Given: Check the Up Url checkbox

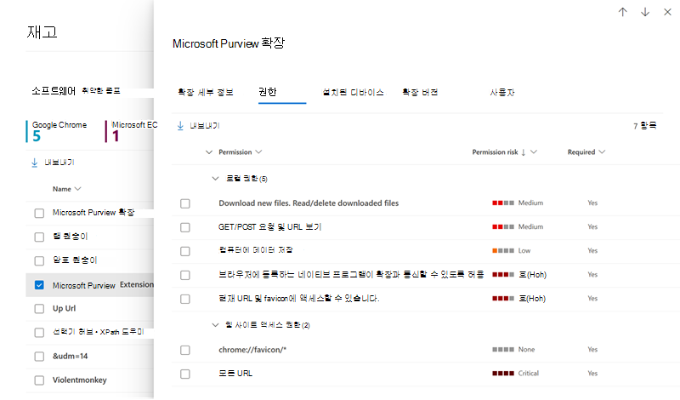Looking at the screenshot, I should [x=39, y=308].
